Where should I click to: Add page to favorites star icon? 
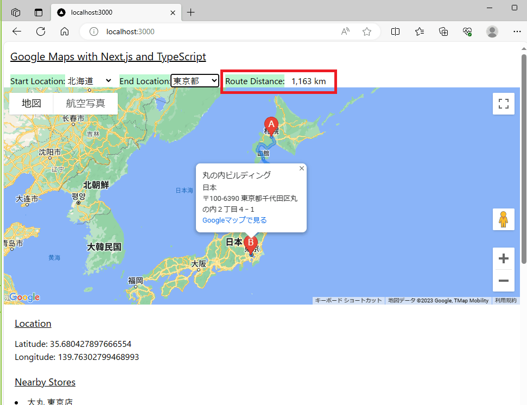367,31
